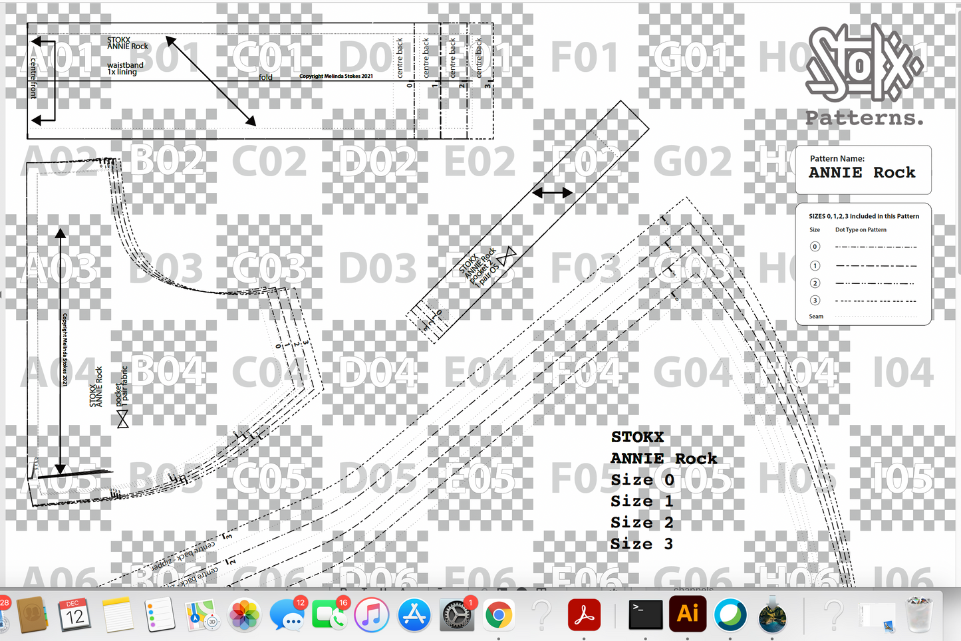Click the bold 'Size 1' text line
The width and height of the screenshot is (961, 641).
click(642, 501)
